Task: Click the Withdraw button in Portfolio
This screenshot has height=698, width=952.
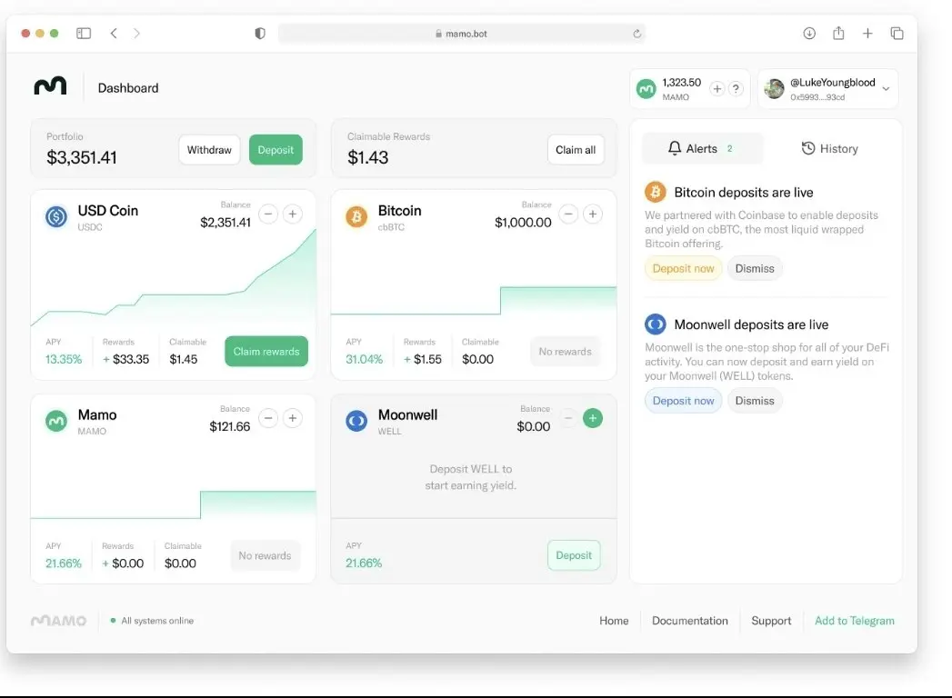Action: [x=209, y=150]
